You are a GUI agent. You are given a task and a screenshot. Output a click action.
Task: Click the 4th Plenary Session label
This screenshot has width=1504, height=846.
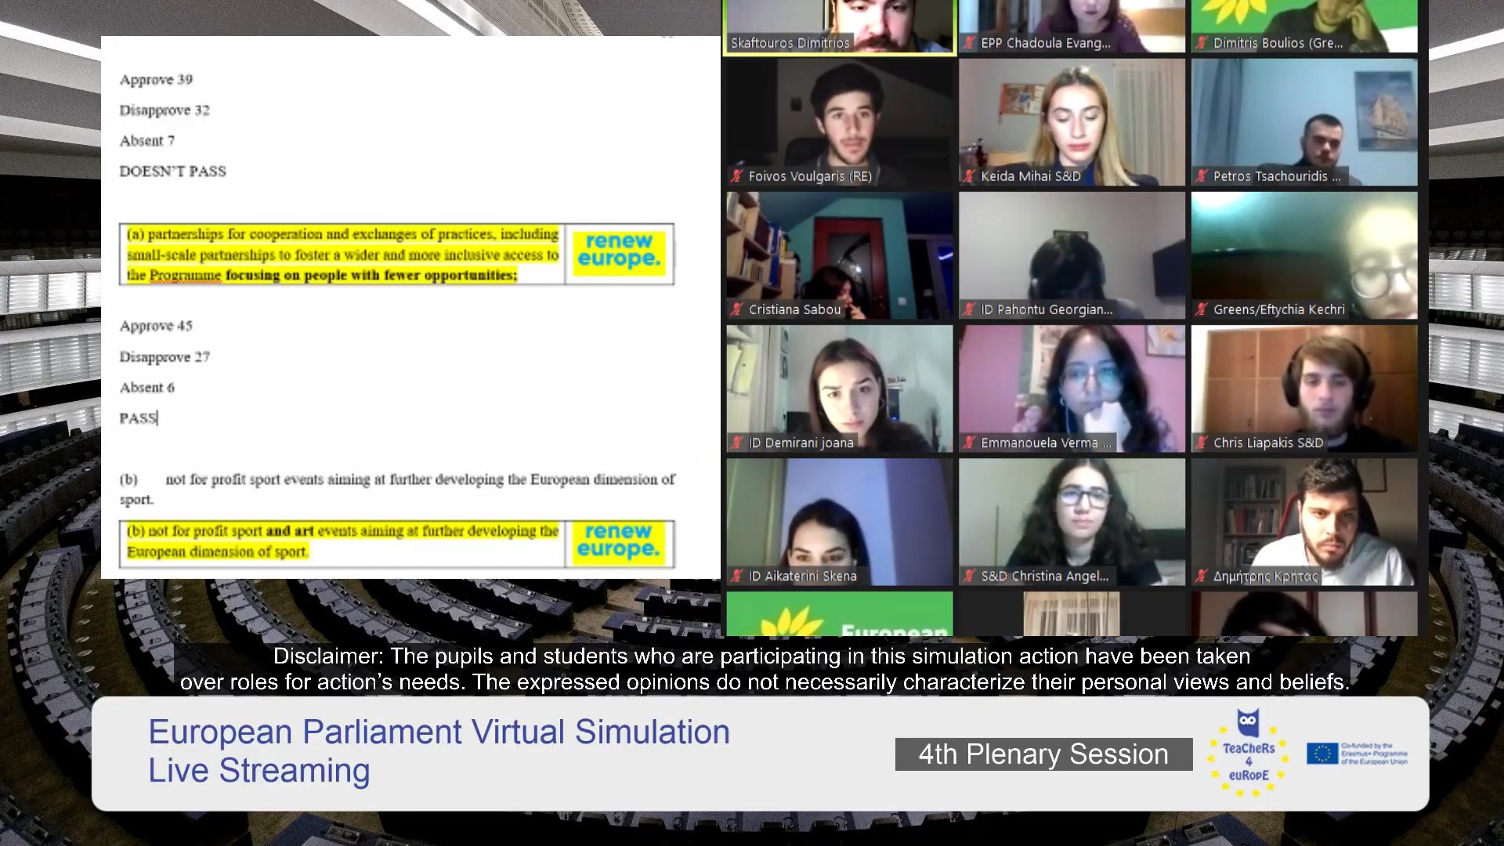point(1043,754)
